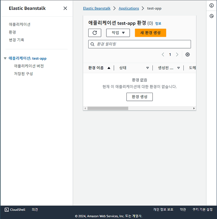
Task: Click the refresh environments icon button
Action: [x=95, y=33]
